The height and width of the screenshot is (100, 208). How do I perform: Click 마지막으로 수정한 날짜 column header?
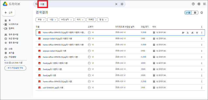coord(125,27)
